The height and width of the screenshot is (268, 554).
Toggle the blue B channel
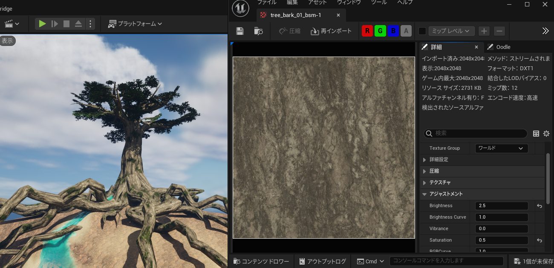coord(393,31)
